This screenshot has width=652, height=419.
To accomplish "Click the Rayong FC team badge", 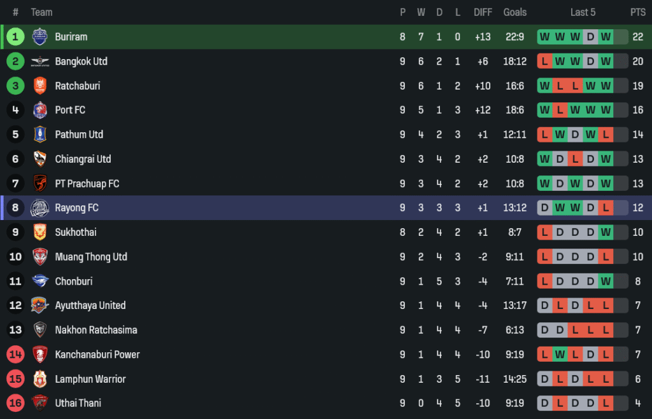I will [39, 208].
